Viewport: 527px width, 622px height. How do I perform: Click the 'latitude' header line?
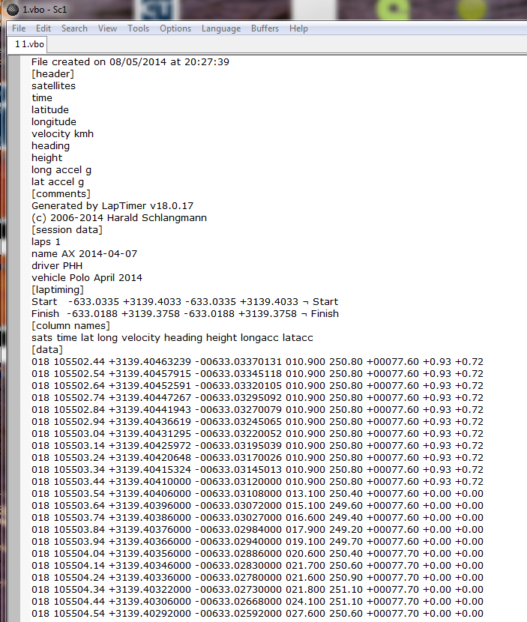point(50,110)
